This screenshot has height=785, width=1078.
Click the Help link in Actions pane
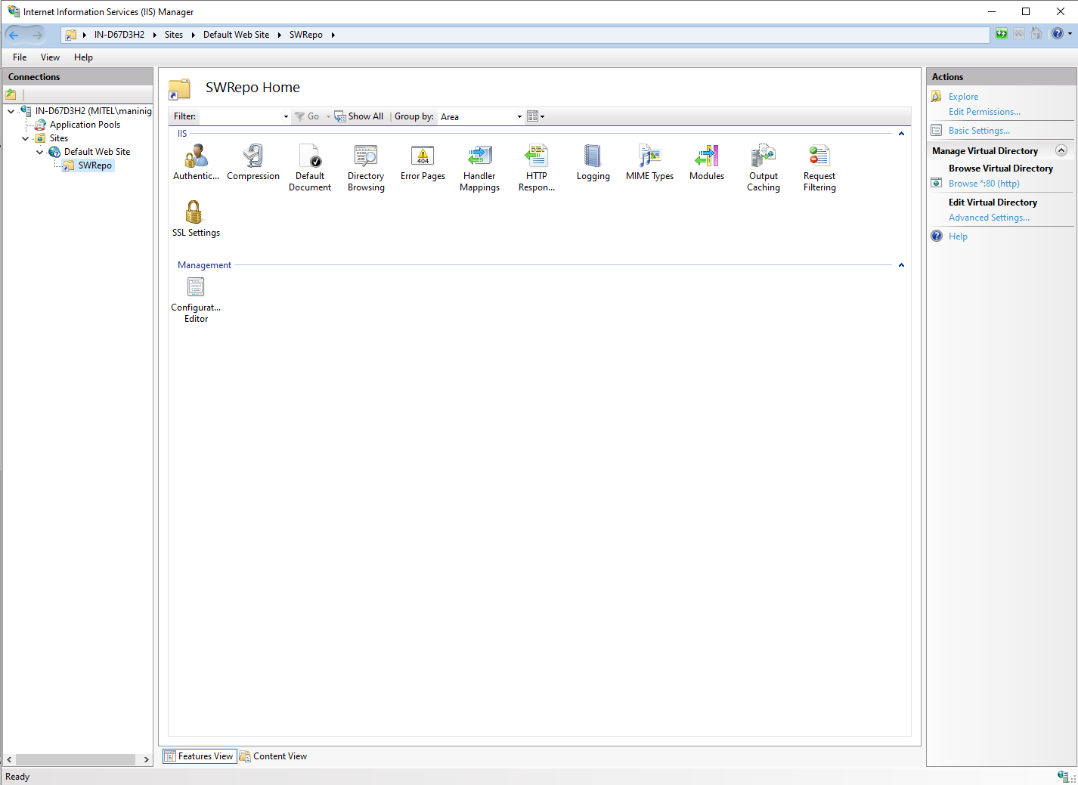pyautogui.click(x=958, y=236)
